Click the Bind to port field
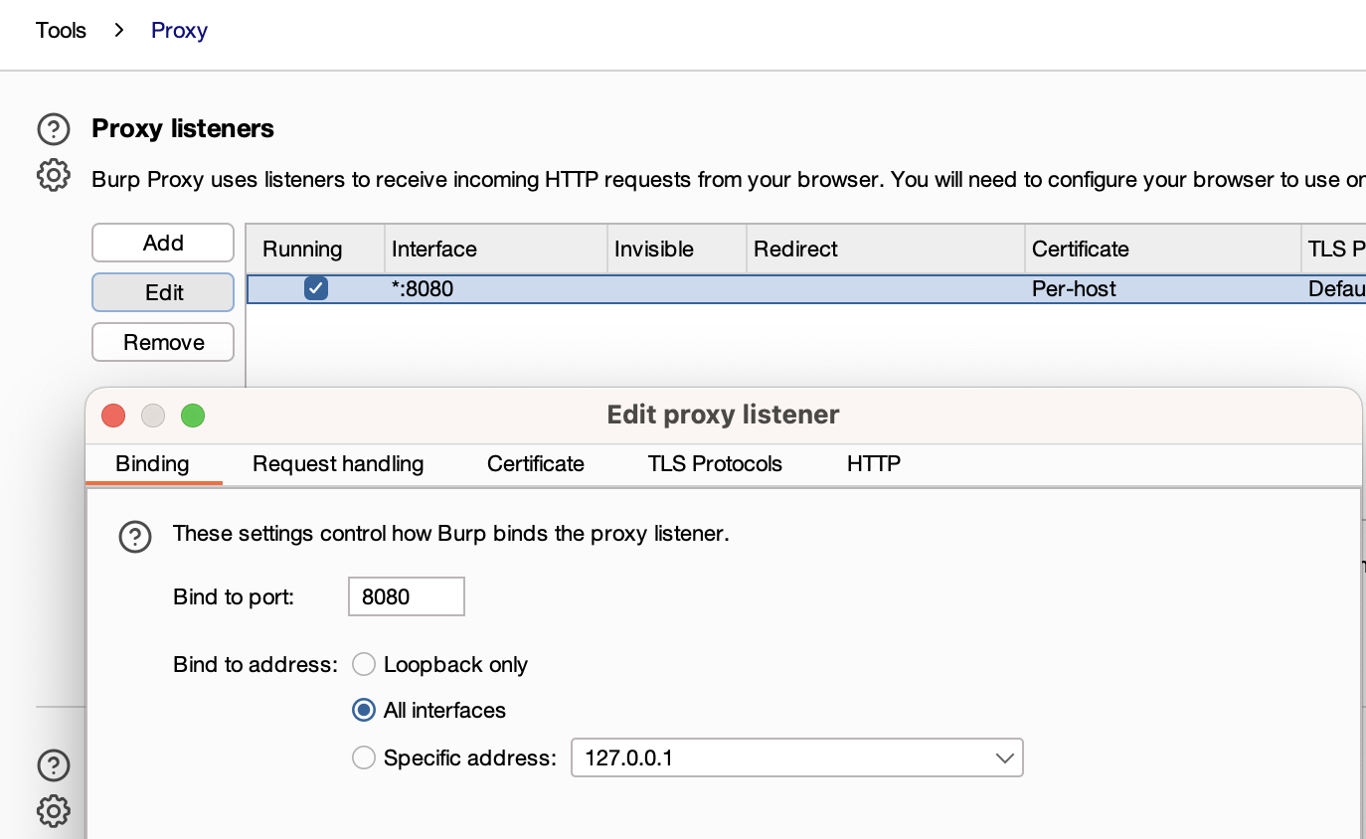1366x839 pixels. click(407, 596)
